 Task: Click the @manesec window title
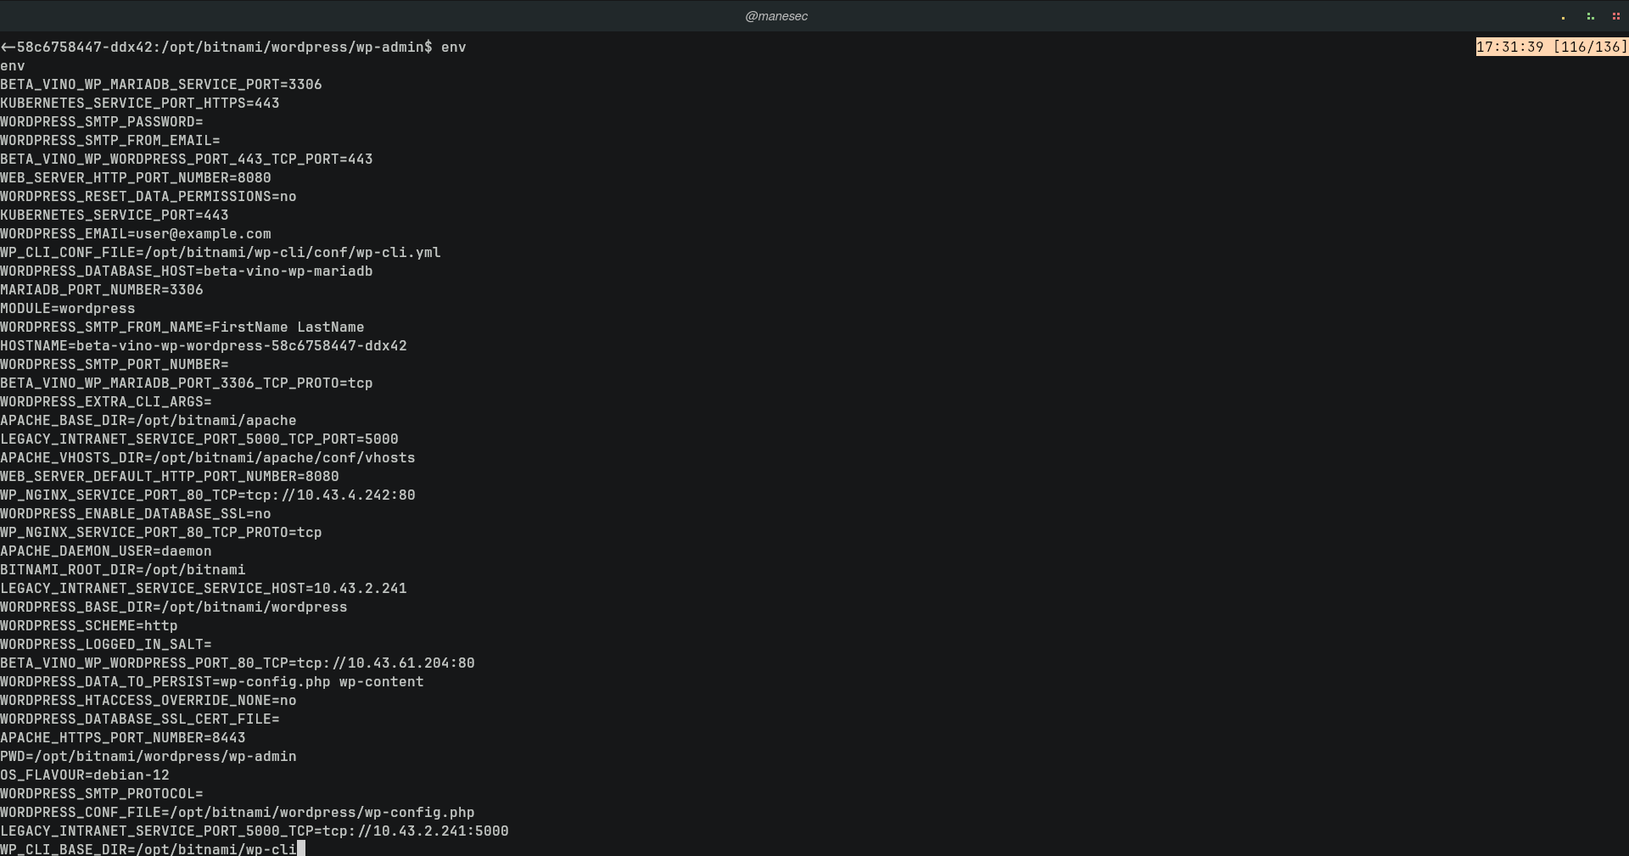click(775, 16)
